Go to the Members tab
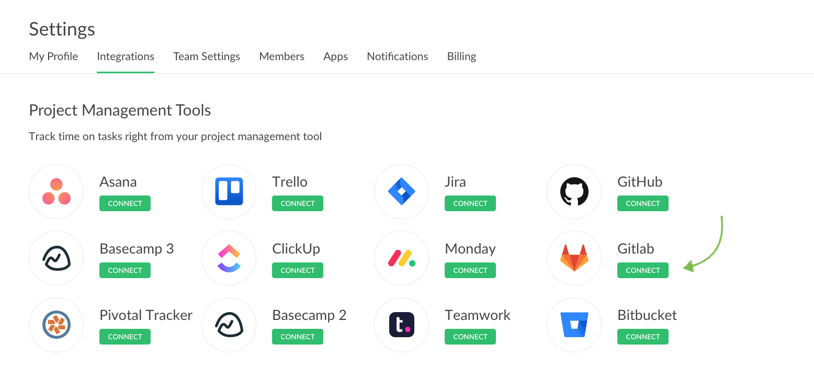Viewport: 814px width, 390px height. pyautogui.click(x=281, y=56)
